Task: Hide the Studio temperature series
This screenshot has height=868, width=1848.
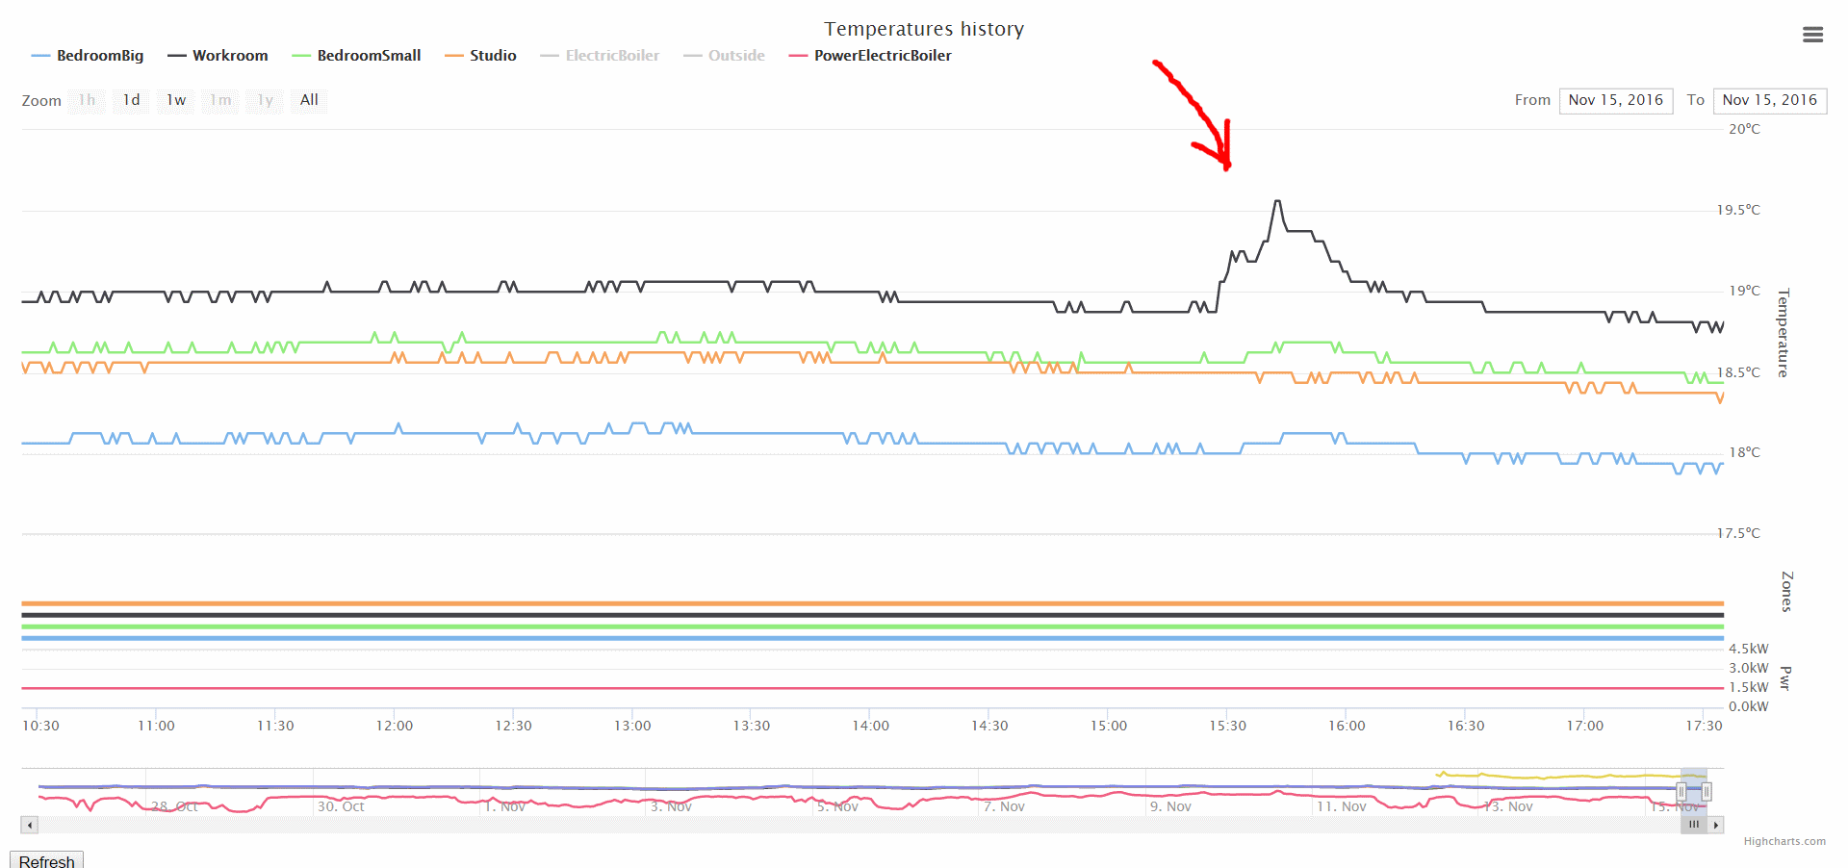Action: coord(480,56)
